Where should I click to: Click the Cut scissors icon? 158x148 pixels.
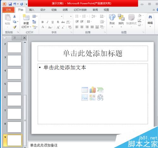[15, 16]
